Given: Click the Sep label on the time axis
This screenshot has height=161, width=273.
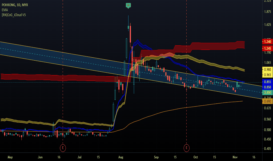Looking at the screenshot, I should [156, 157].
